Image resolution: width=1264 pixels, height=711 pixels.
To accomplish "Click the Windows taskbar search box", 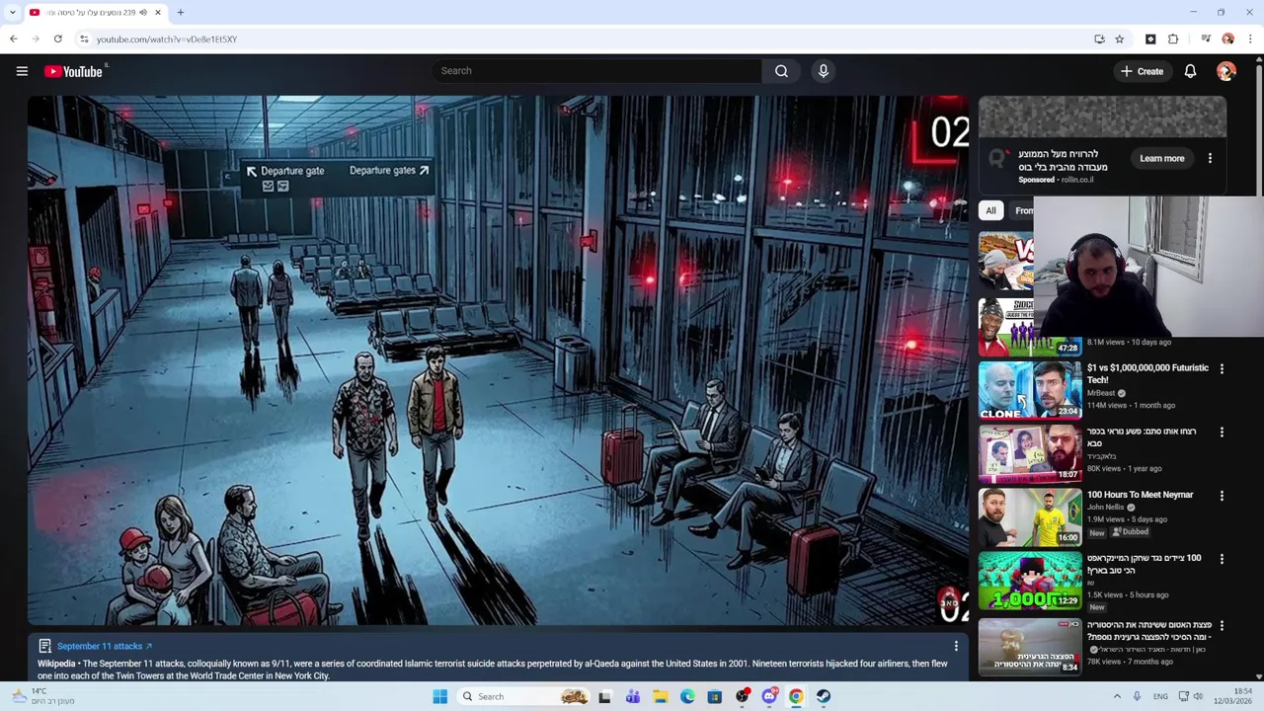I will click(523, 696).
